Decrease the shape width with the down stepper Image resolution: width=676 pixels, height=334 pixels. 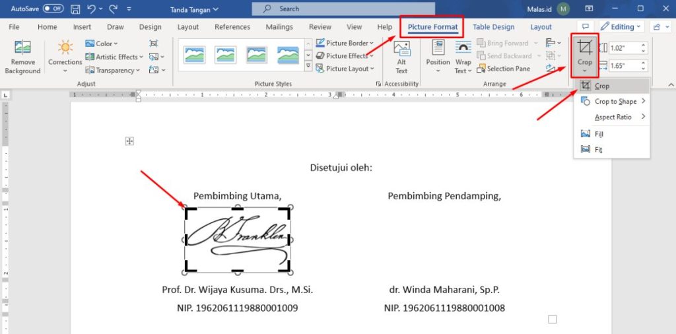pos(644,69)
